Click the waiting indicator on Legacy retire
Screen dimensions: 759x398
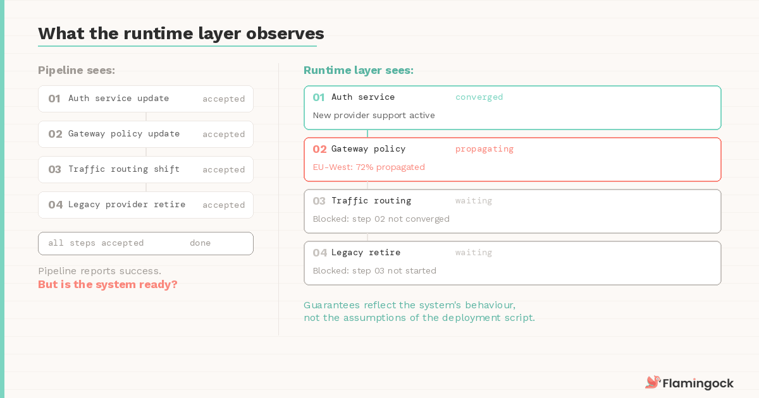(473, 252)
